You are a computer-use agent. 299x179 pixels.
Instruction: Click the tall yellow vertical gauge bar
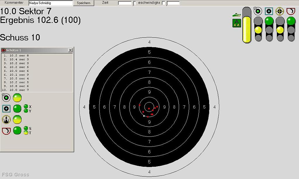[x=247, y=25]
